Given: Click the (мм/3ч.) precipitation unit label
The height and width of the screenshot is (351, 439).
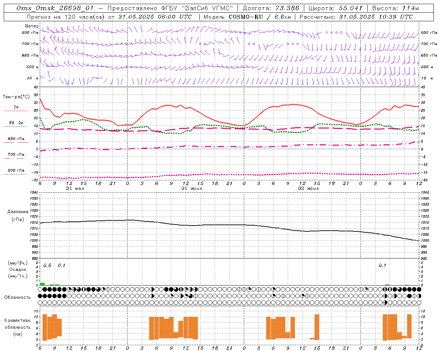Looking at the screenshot, I should point(18,263).
